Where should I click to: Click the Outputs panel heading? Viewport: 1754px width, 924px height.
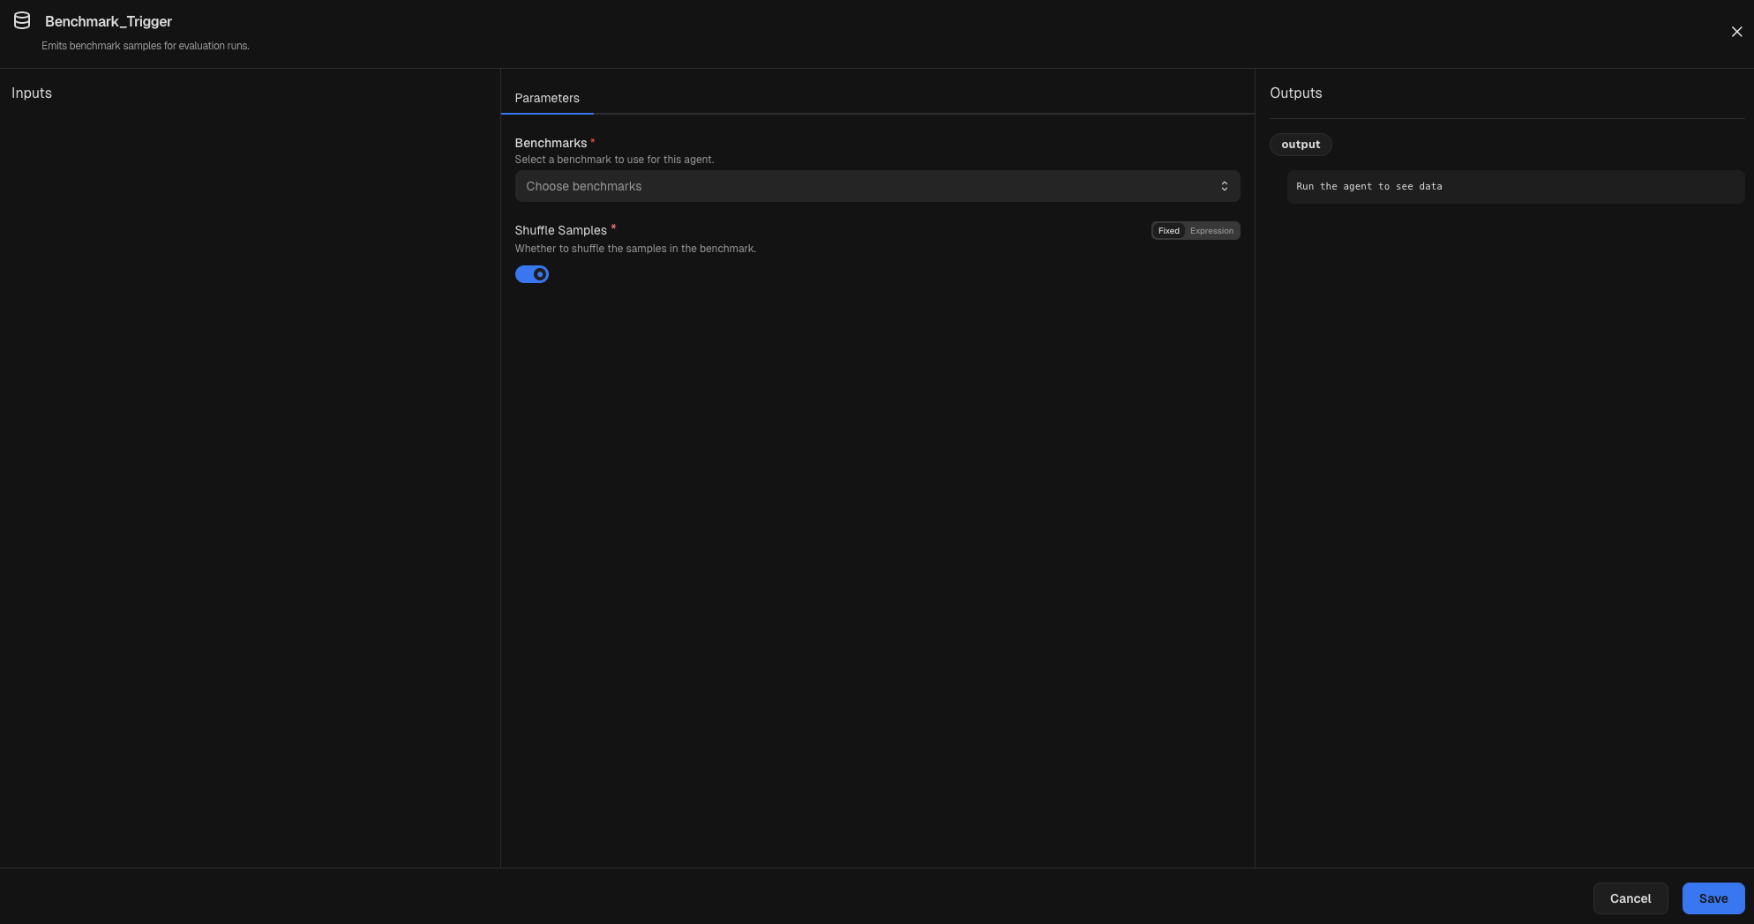tap(1295, 93)
